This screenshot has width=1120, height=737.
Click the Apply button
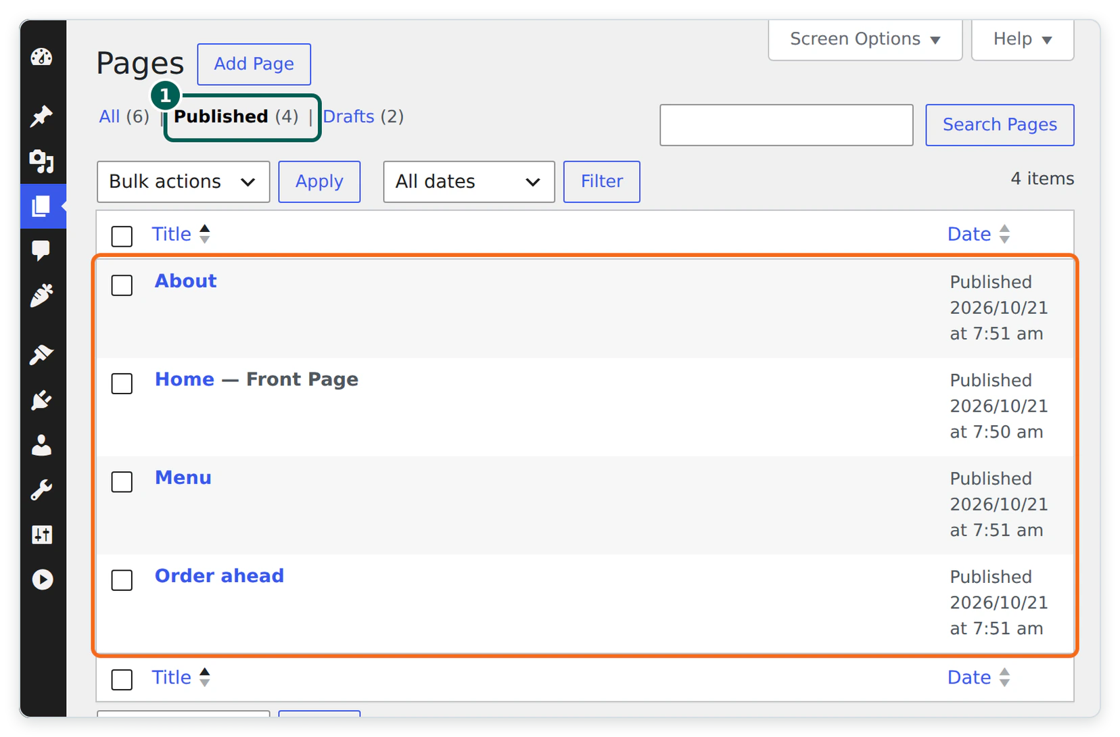(319, 182)
